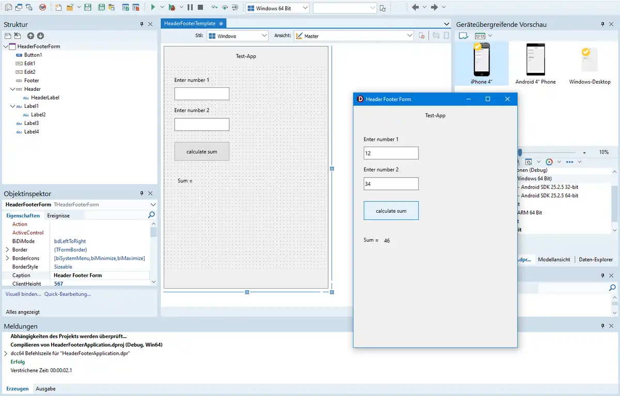This screenshot has width=620, height=396.
Task: Click the three-dots icon in project panel
Action: [x=570, y=162]
